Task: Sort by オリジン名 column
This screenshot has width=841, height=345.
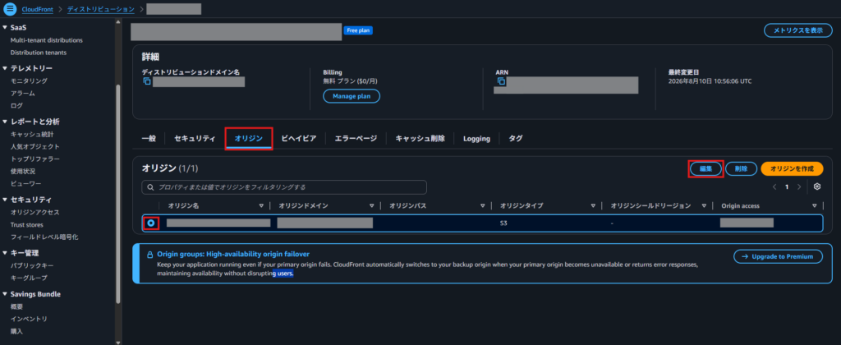Action: click(261, 205)
